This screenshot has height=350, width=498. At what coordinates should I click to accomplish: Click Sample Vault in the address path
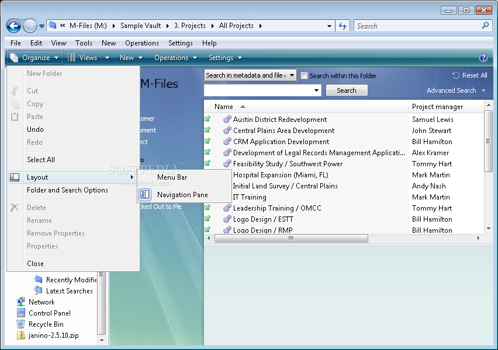(140, 26)
